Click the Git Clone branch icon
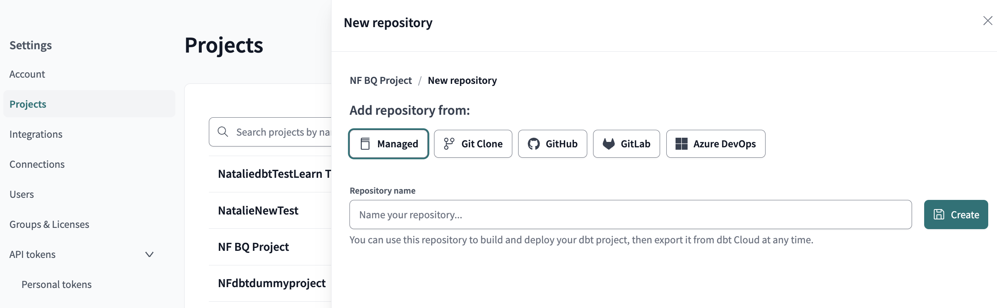Screen dimensions: 997x308 [449, 144]
